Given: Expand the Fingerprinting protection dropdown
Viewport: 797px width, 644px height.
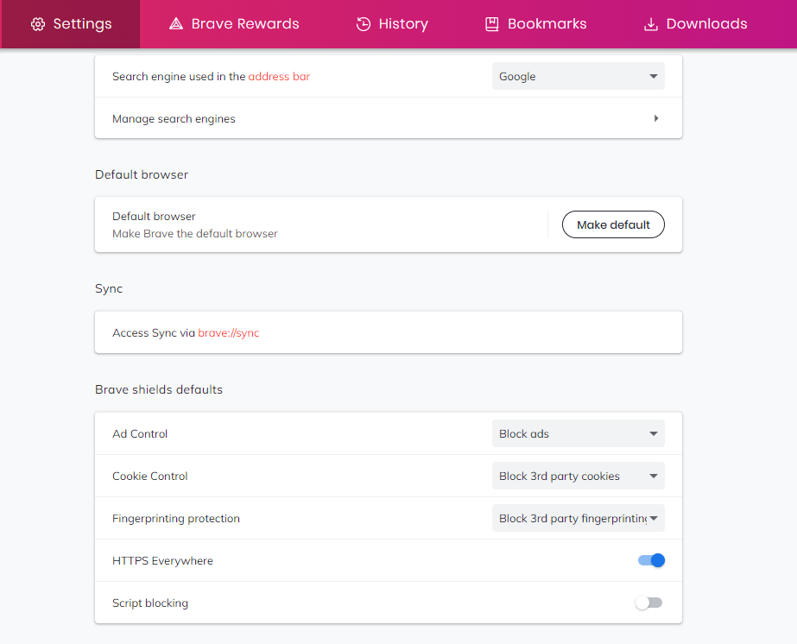Looking at the screenshot, I should (x=578, y=518).
